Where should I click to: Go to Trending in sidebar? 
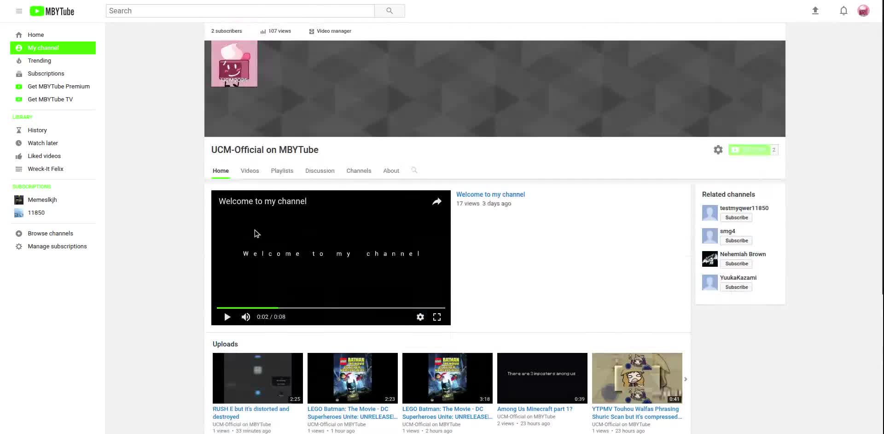(x=39, y=61)
